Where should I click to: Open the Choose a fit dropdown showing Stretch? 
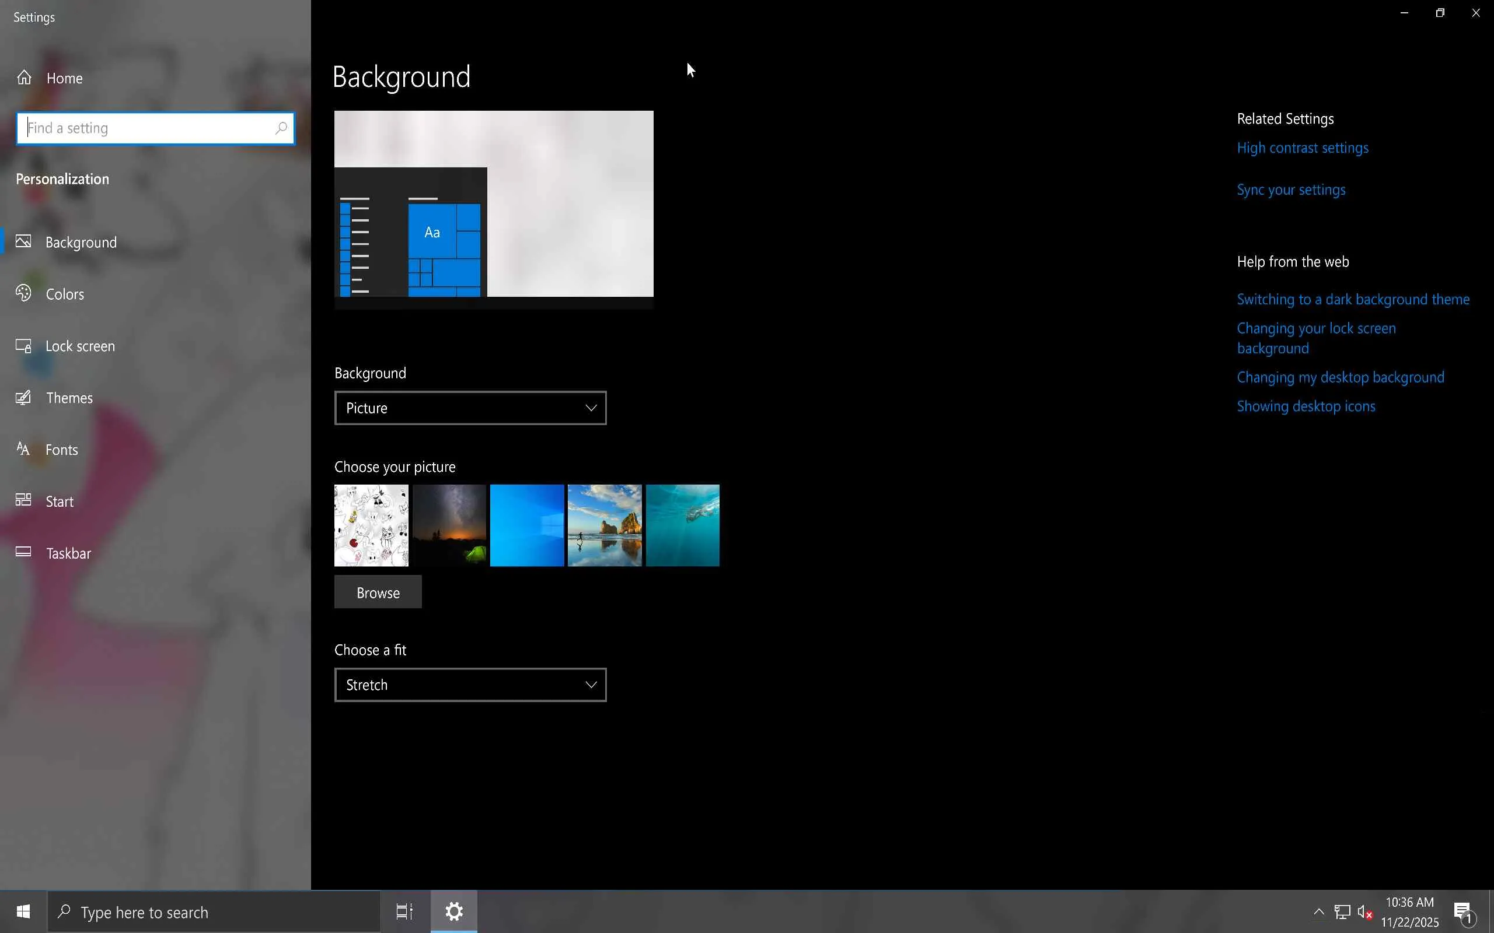pos(470,685)
